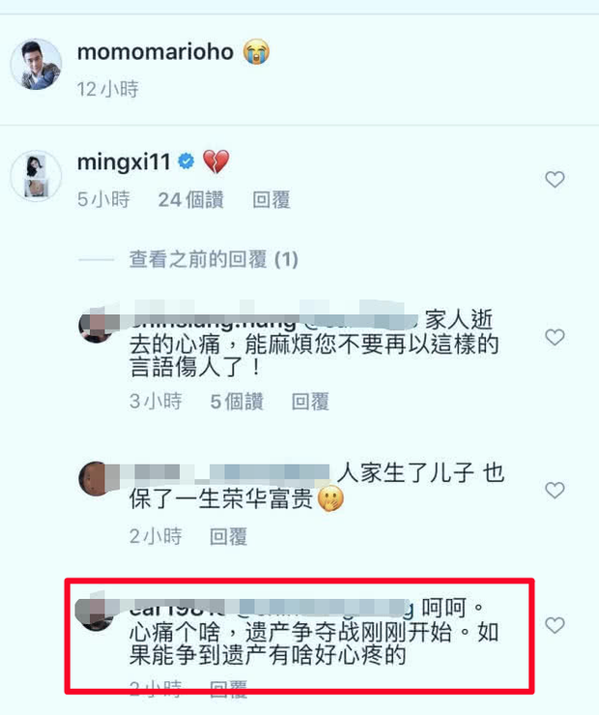
Task: Open mingxi11 avatar
Action: point(36,176)
